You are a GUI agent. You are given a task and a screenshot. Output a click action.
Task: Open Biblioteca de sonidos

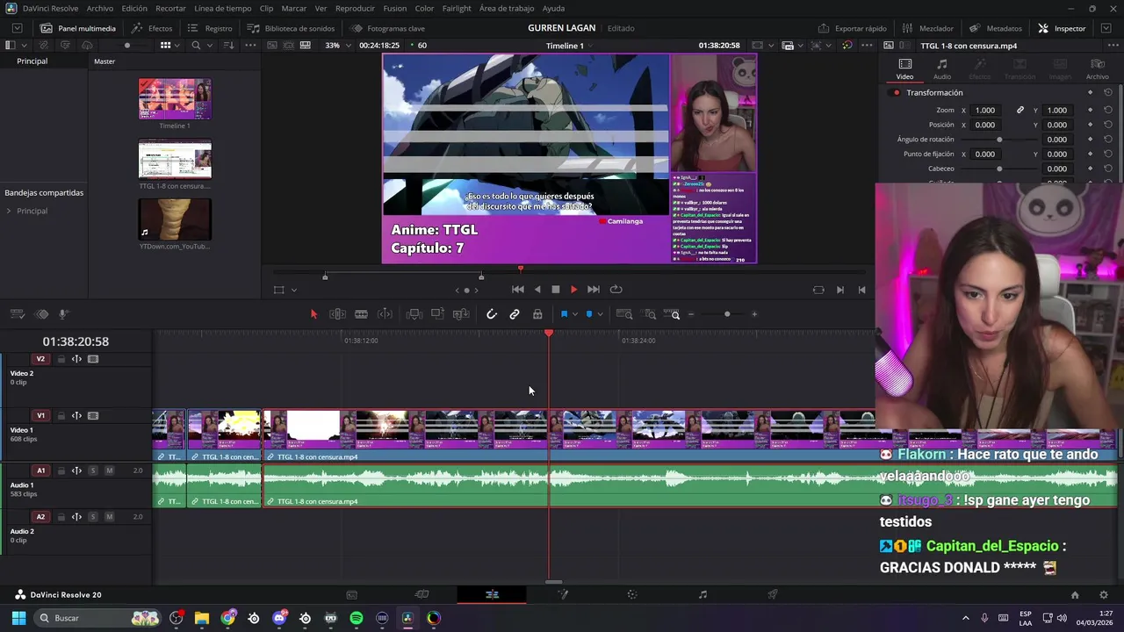coord(291,28)
